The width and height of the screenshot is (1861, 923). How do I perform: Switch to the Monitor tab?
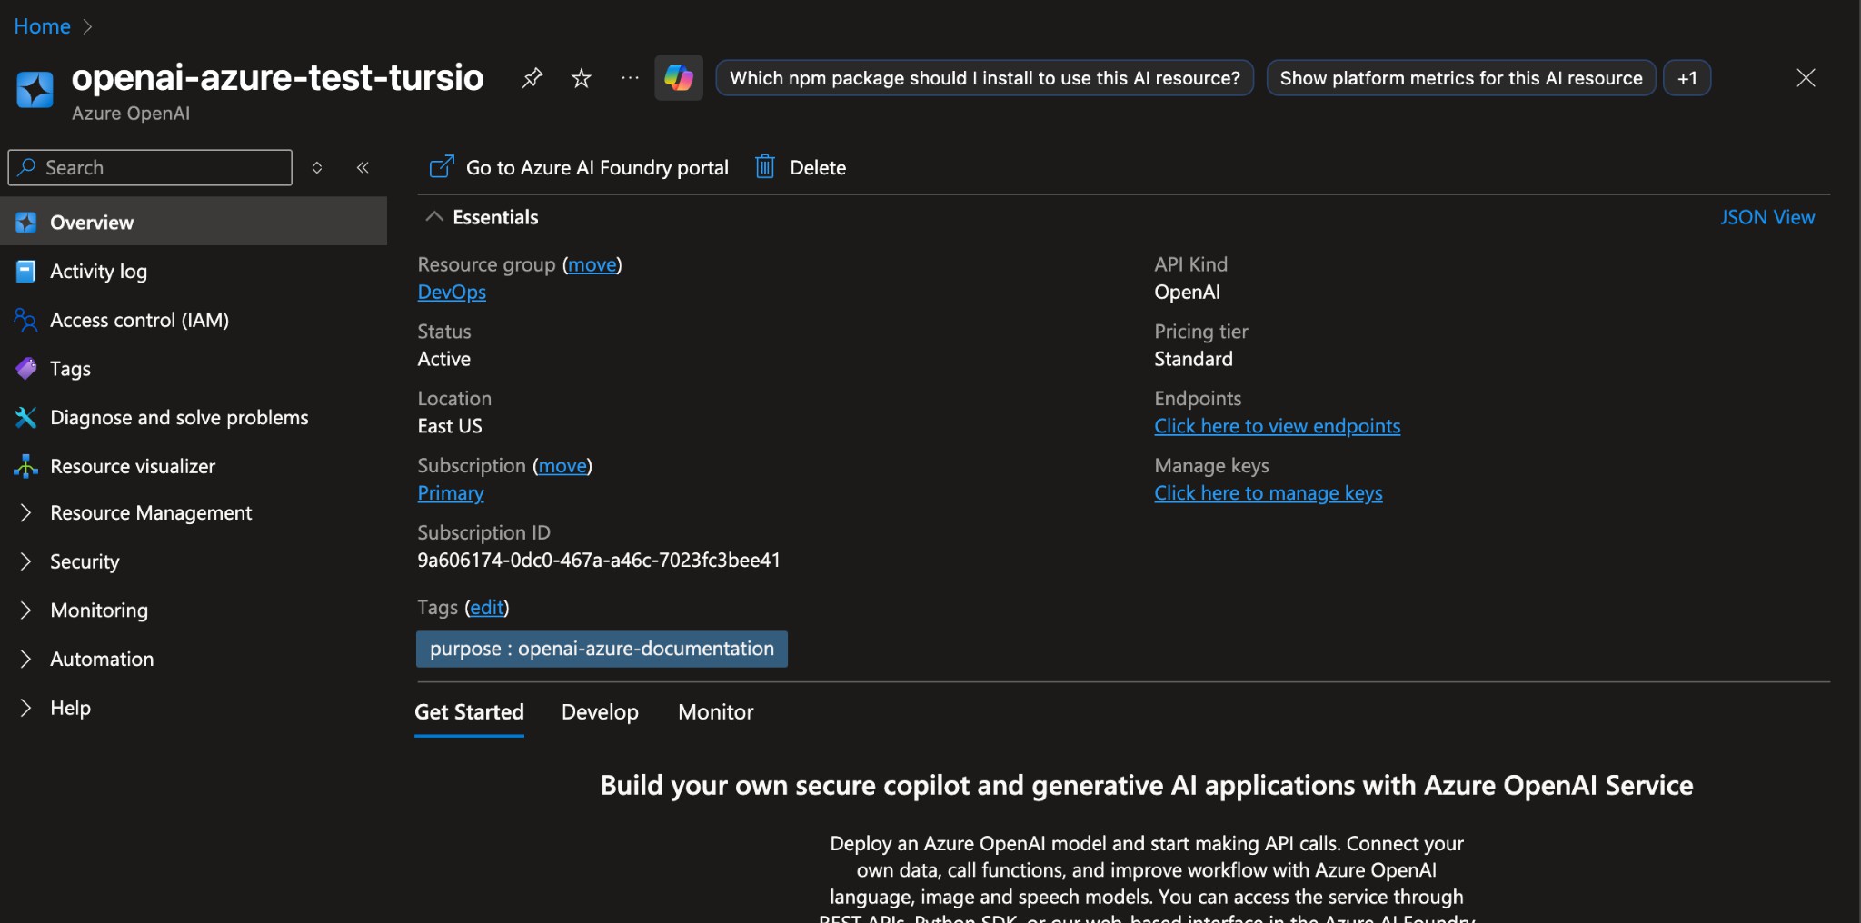(715, 712)
